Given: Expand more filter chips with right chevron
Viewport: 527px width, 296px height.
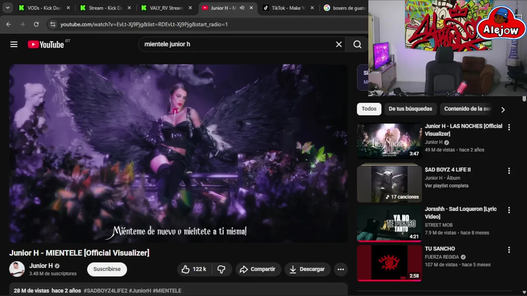Looking at the screenshot, I should pos(503,109).
